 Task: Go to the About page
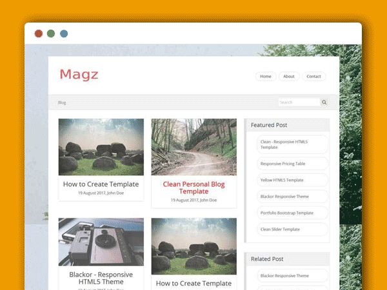click(289, 76)
